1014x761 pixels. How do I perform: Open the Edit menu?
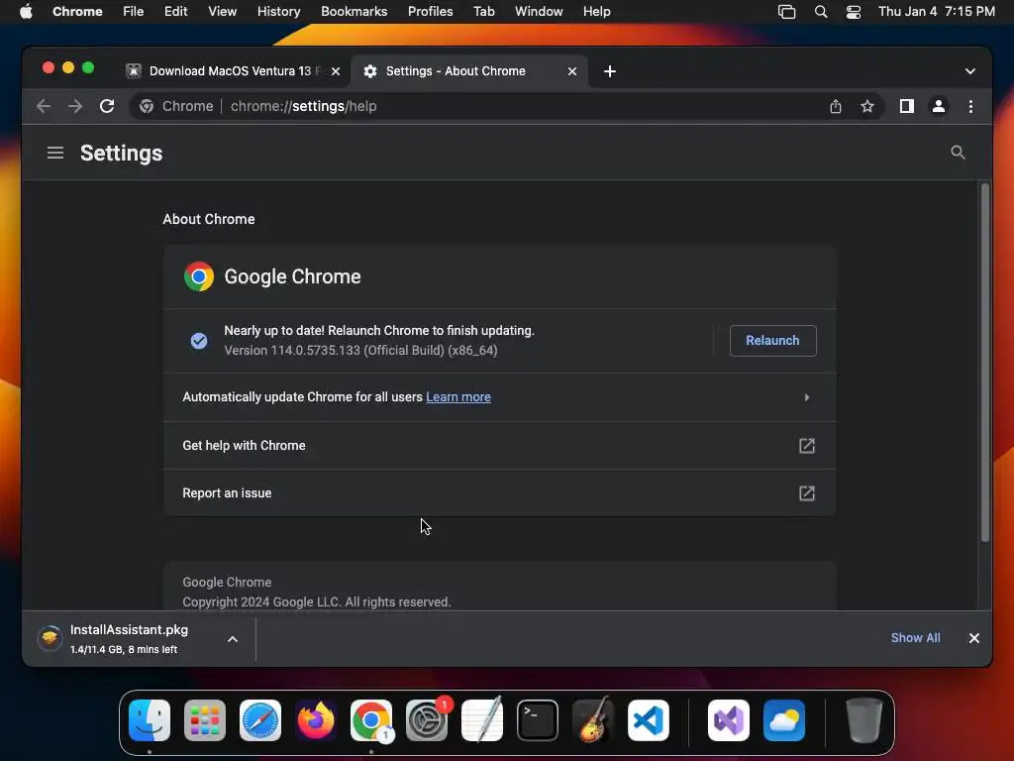click(x=175, y=12)
